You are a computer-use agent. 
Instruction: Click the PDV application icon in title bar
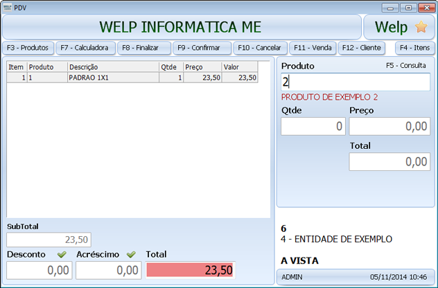[x=8, y=7]
